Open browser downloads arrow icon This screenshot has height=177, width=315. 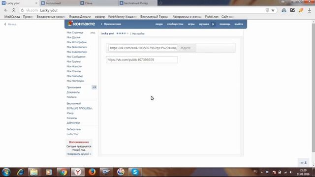[310, 10]
